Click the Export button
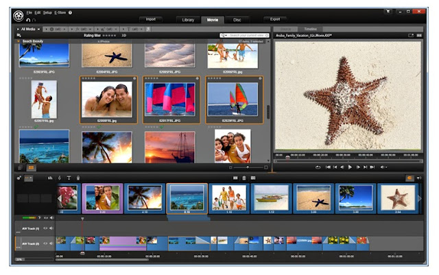 point(275,19)
